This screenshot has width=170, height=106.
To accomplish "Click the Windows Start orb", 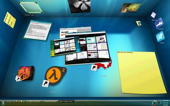I will click(3, 102).
